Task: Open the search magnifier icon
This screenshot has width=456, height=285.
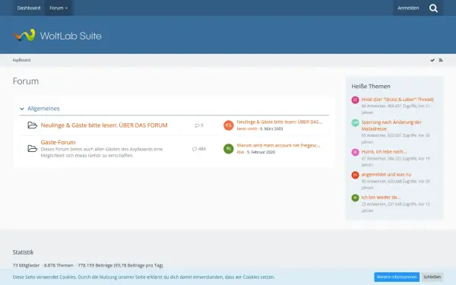Action: [x=433, y=8]
